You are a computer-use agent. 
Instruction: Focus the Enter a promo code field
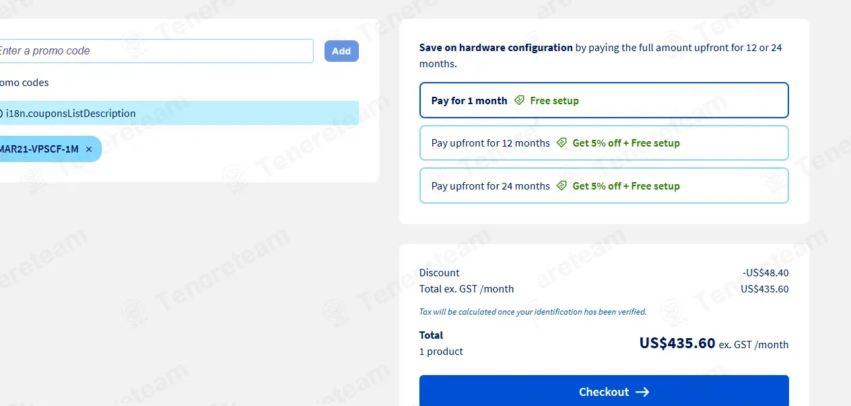(x=155, y=51)
